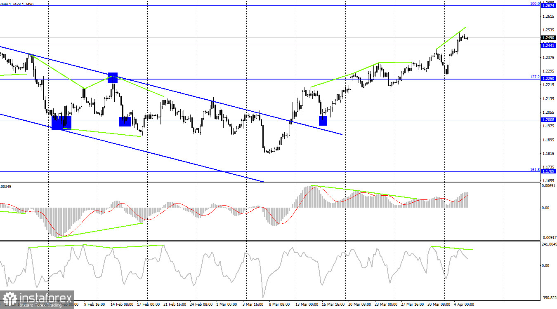Click the 1.2008 level price tag

tap(548, 120)
